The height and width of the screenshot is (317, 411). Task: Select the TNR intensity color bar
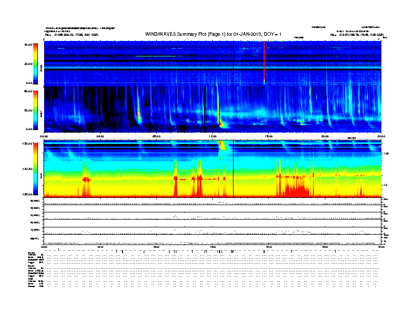pyautogui.click(x=35, y=169)
